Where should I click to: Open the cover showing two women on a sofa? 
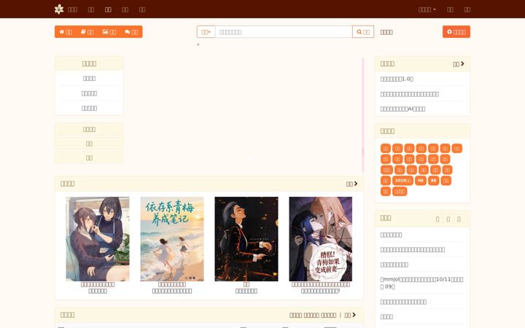pos(98,239)
